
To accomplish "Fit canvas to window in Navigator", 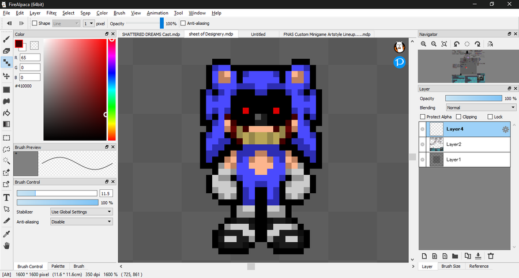I will pos(444,44).
